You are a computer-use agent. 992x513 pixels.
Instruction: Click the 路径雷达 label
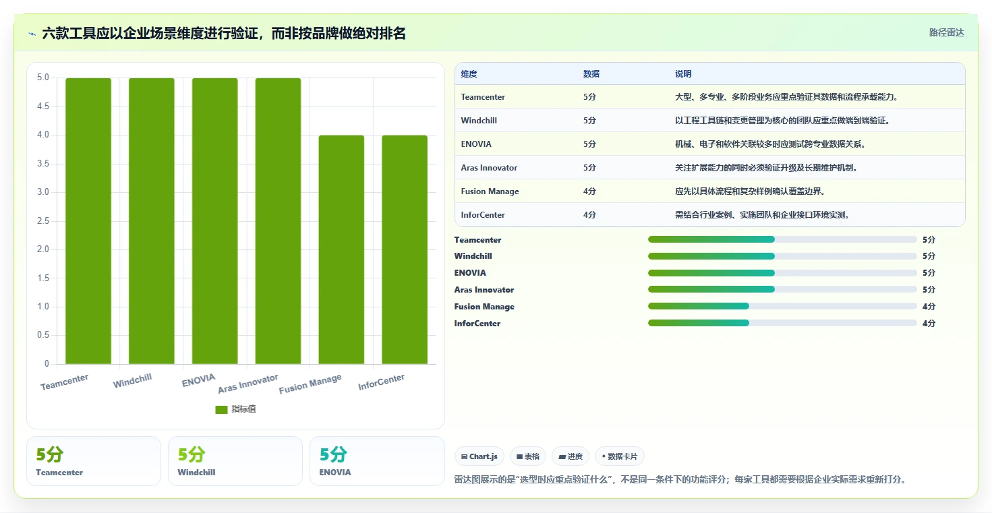click(947, 32)
